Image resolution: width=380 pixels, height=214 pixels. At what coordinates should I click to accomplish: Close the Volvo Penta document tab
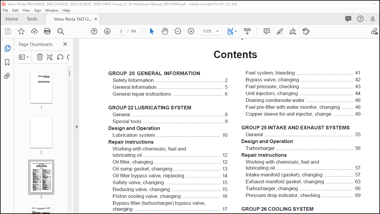click(96, 19)
